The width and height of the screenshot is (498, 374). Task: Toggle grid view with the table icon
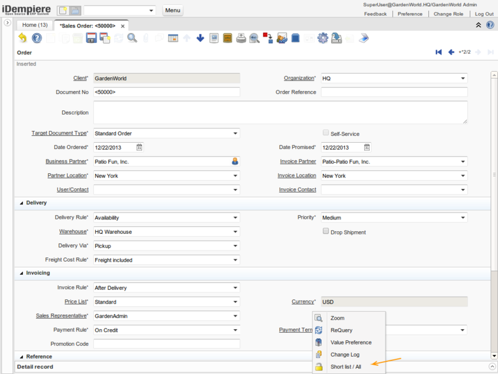pyautogui.click(x=173, y=38)
